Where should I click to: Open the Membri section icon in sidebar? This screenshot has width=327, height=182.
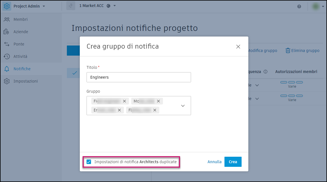8,19
